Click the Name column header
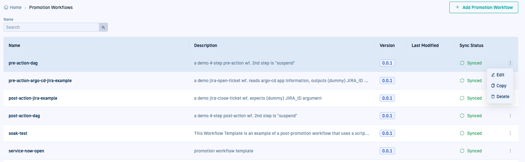This screenshot has width=525, height=162. coord(14,45)
